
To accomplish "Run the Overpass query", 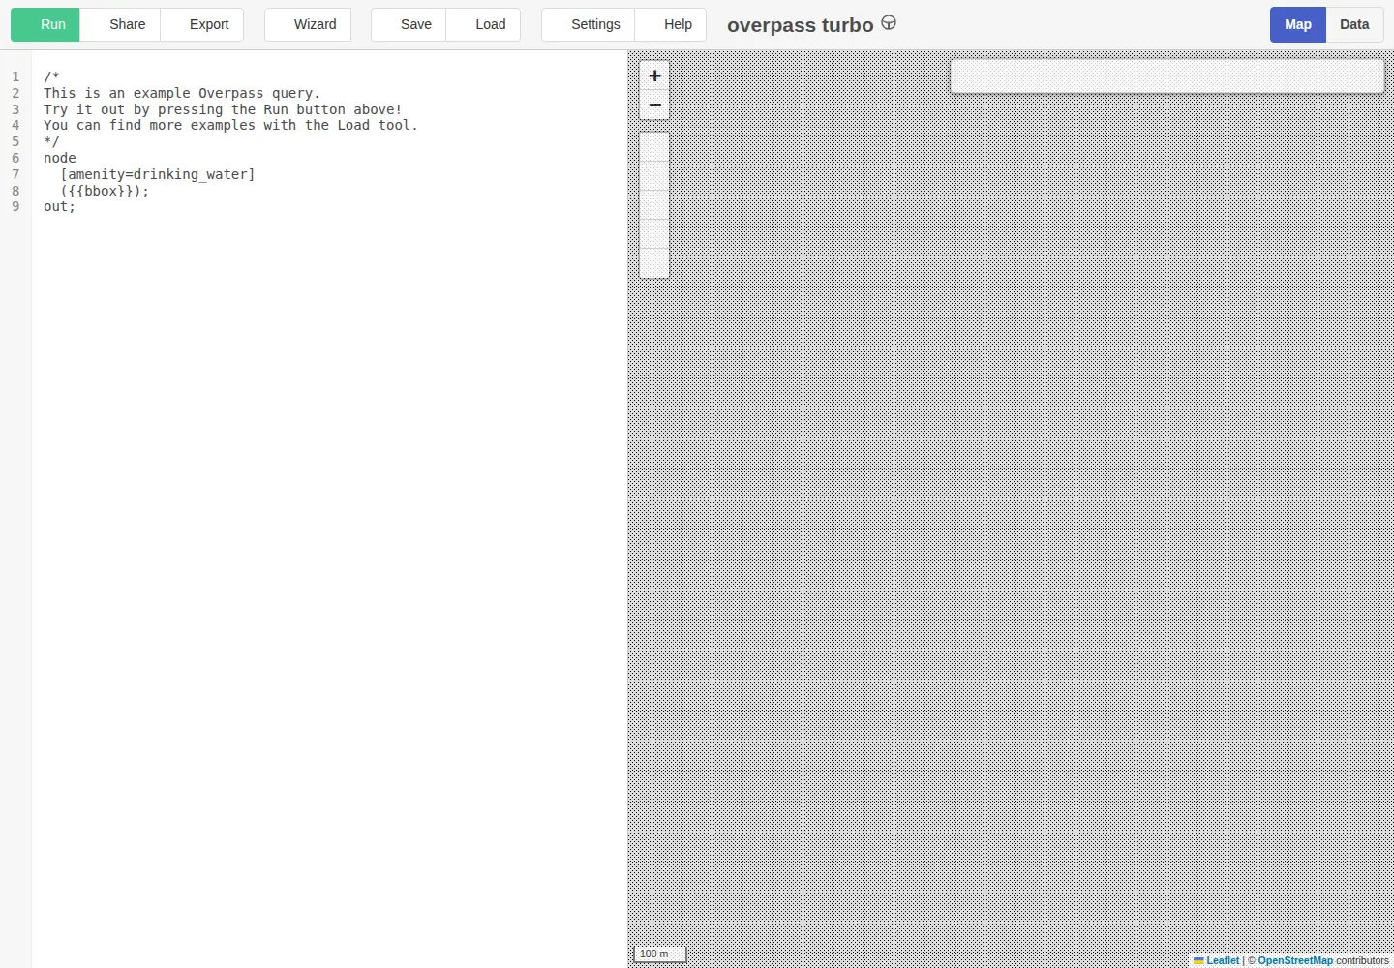I will click(45, 24).
